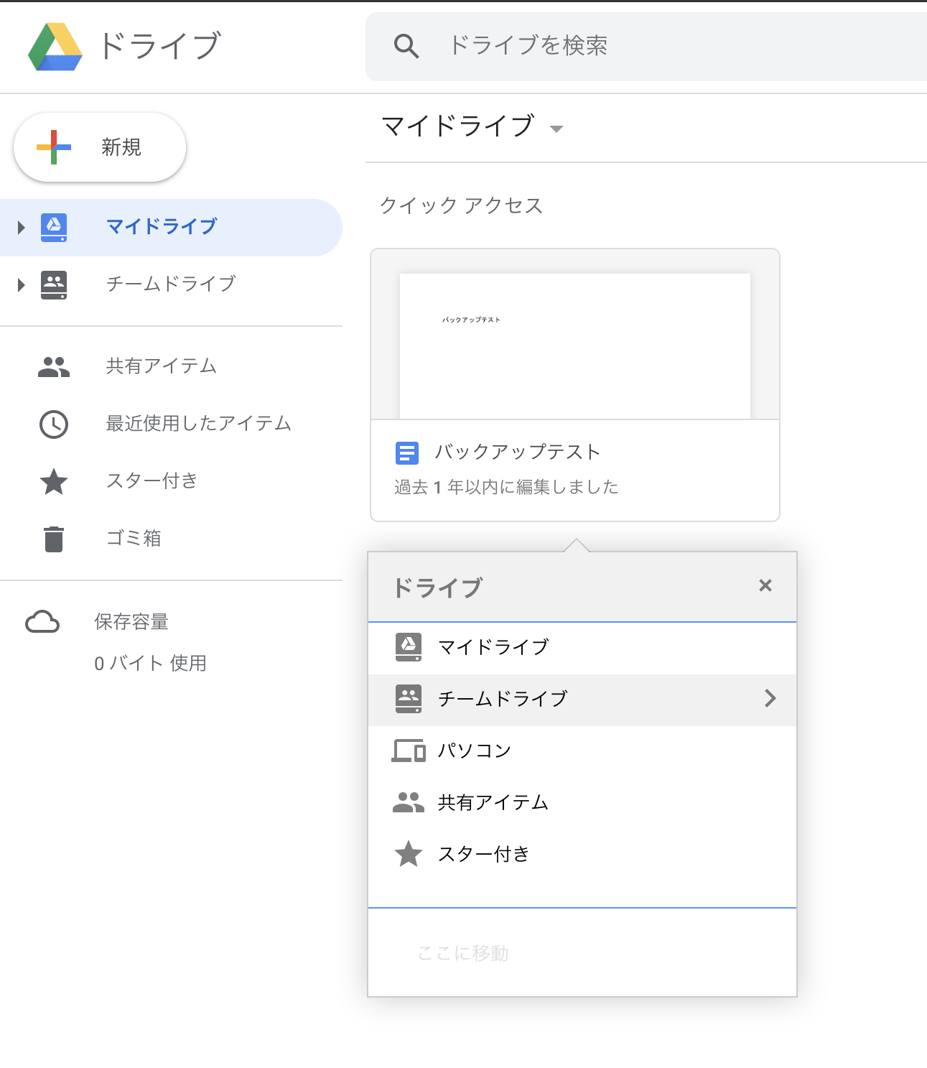Choose パソコン in the move dialog list
The height and width of the screenshot is (1068, 927).
(x=582, y=751)
